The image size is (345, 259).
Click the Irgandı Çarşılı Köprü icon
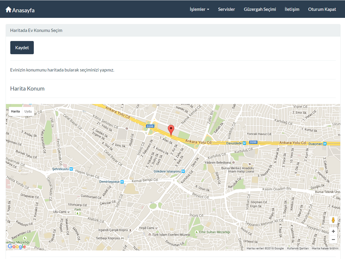pyautogui.click(x=130, y=230)
